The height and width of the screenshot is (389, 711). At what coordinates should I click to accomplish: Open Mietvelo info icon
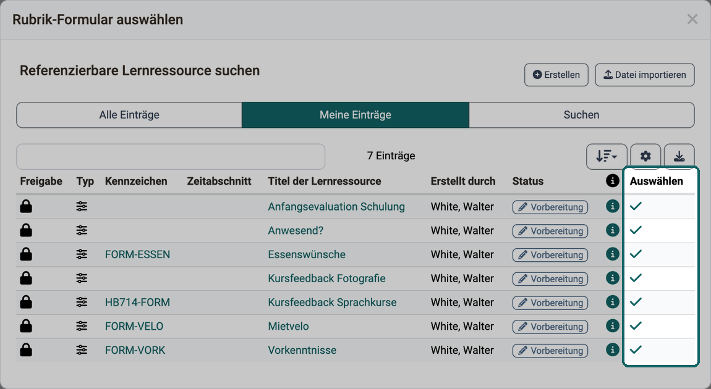pos(612,325)
